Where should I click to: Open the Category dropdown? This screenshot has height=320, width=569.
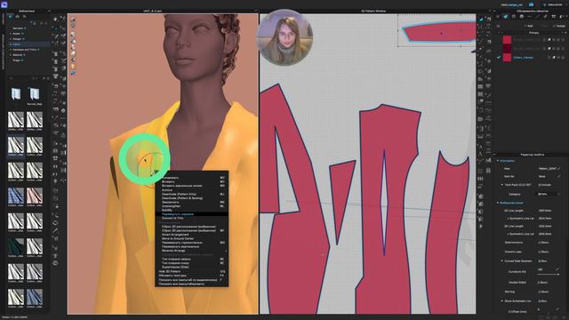coord(549,194)
